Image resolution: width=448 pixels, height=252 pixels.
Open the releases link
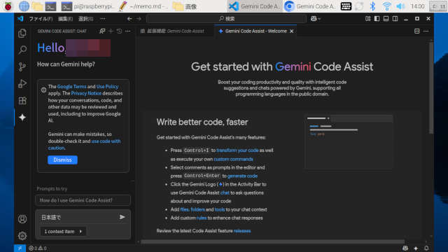click(x=242, y=230)
